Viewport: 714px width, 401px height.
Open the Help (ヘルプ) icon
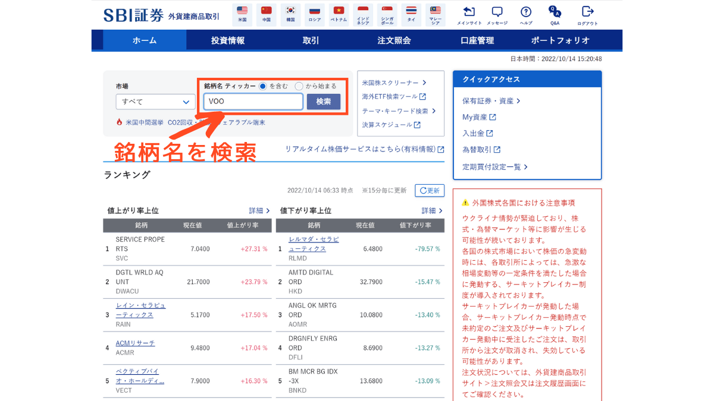526,14
